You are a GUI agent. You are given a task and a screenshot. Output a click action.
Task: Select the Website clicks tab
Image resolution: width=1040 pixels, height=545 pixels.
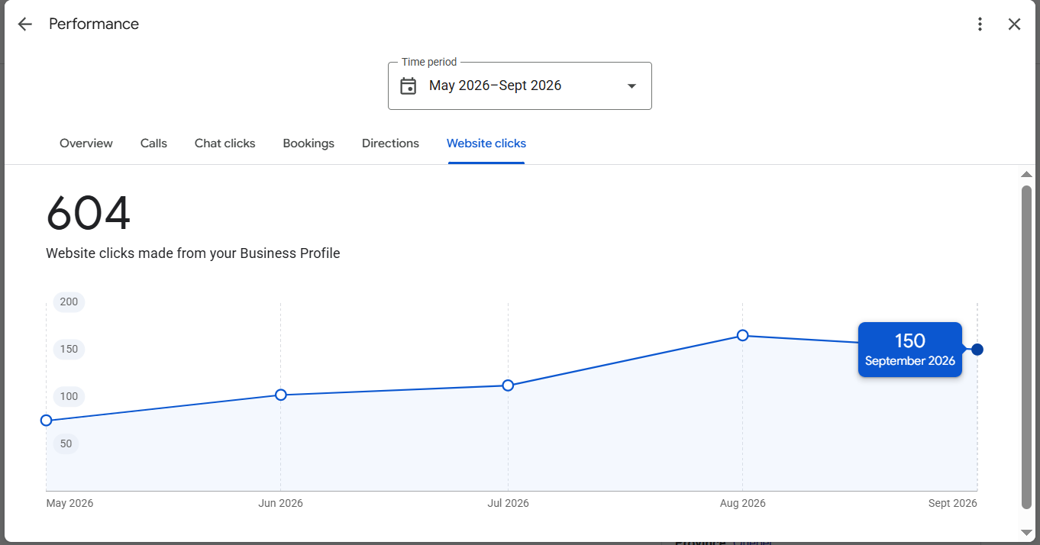[x=486, y=144]
